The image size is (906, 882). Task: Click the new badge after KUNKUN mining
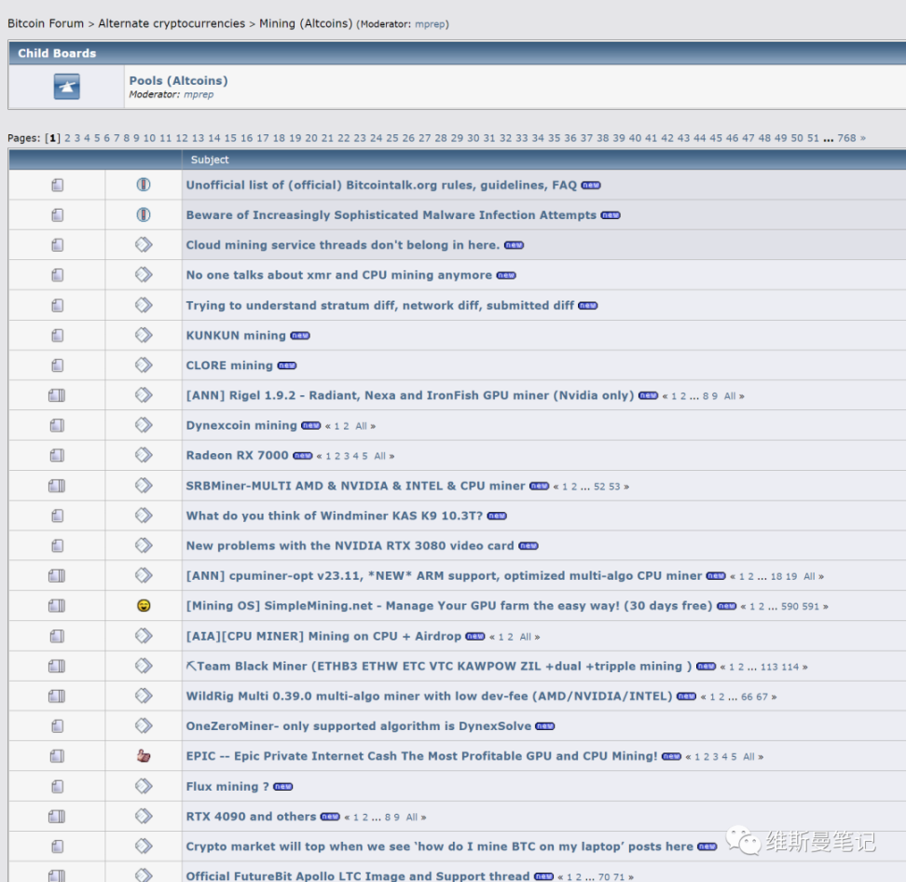tap(300, 336)
